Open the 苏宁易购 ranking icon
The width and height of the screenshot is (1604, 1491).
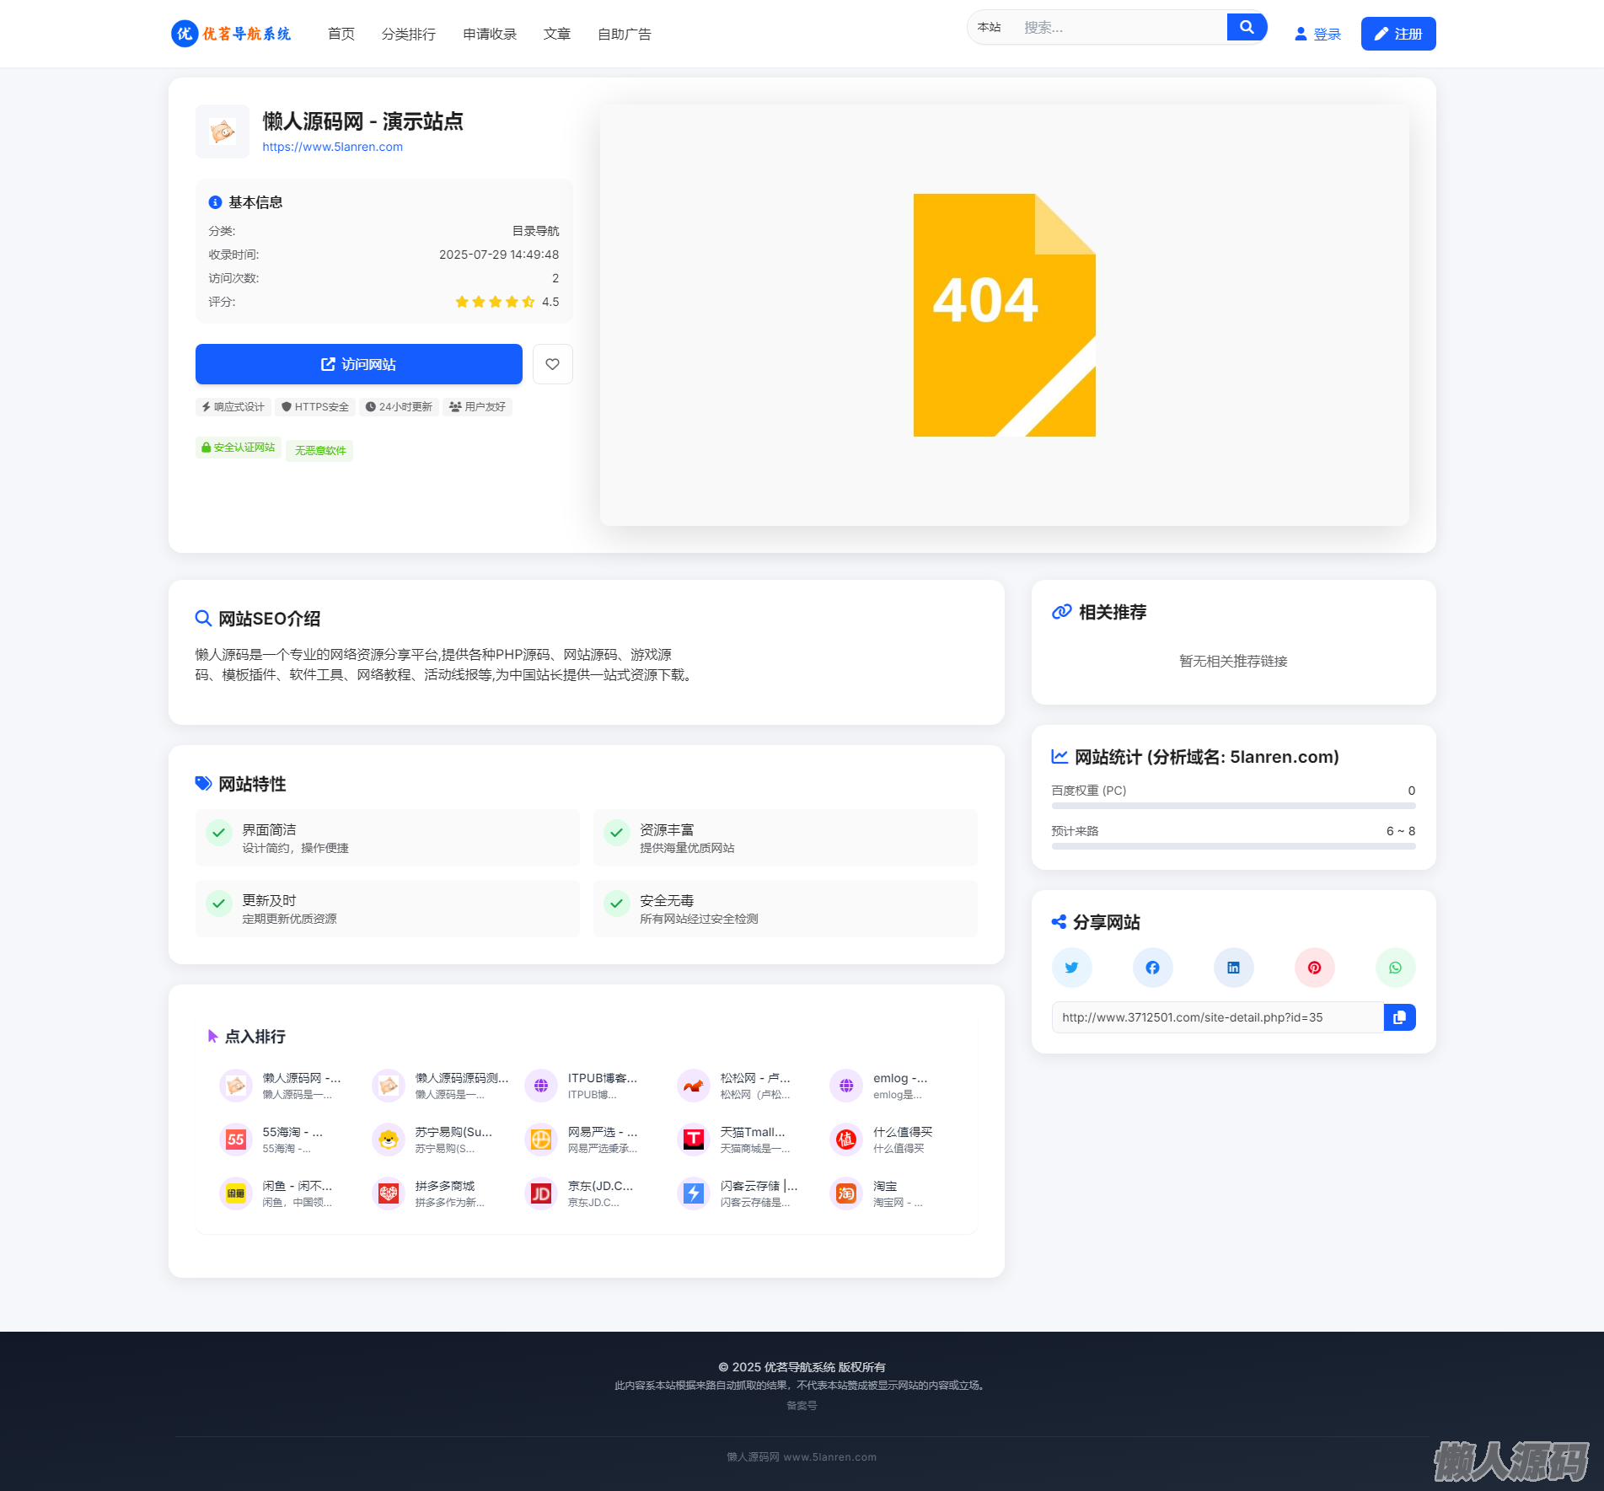[389, 1140]
